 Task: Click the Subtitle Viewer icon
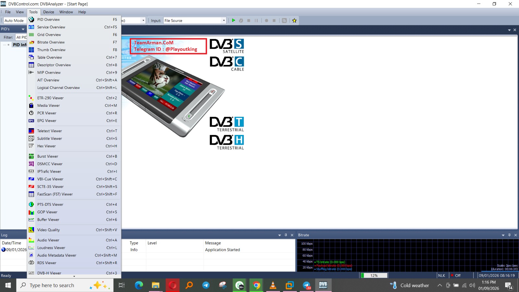click(x=31, y=139)
